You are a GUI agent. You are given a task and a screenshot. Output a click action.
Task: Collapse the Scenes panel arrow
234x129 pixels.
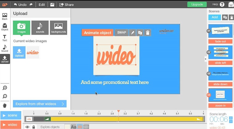[x=206, y=59]
